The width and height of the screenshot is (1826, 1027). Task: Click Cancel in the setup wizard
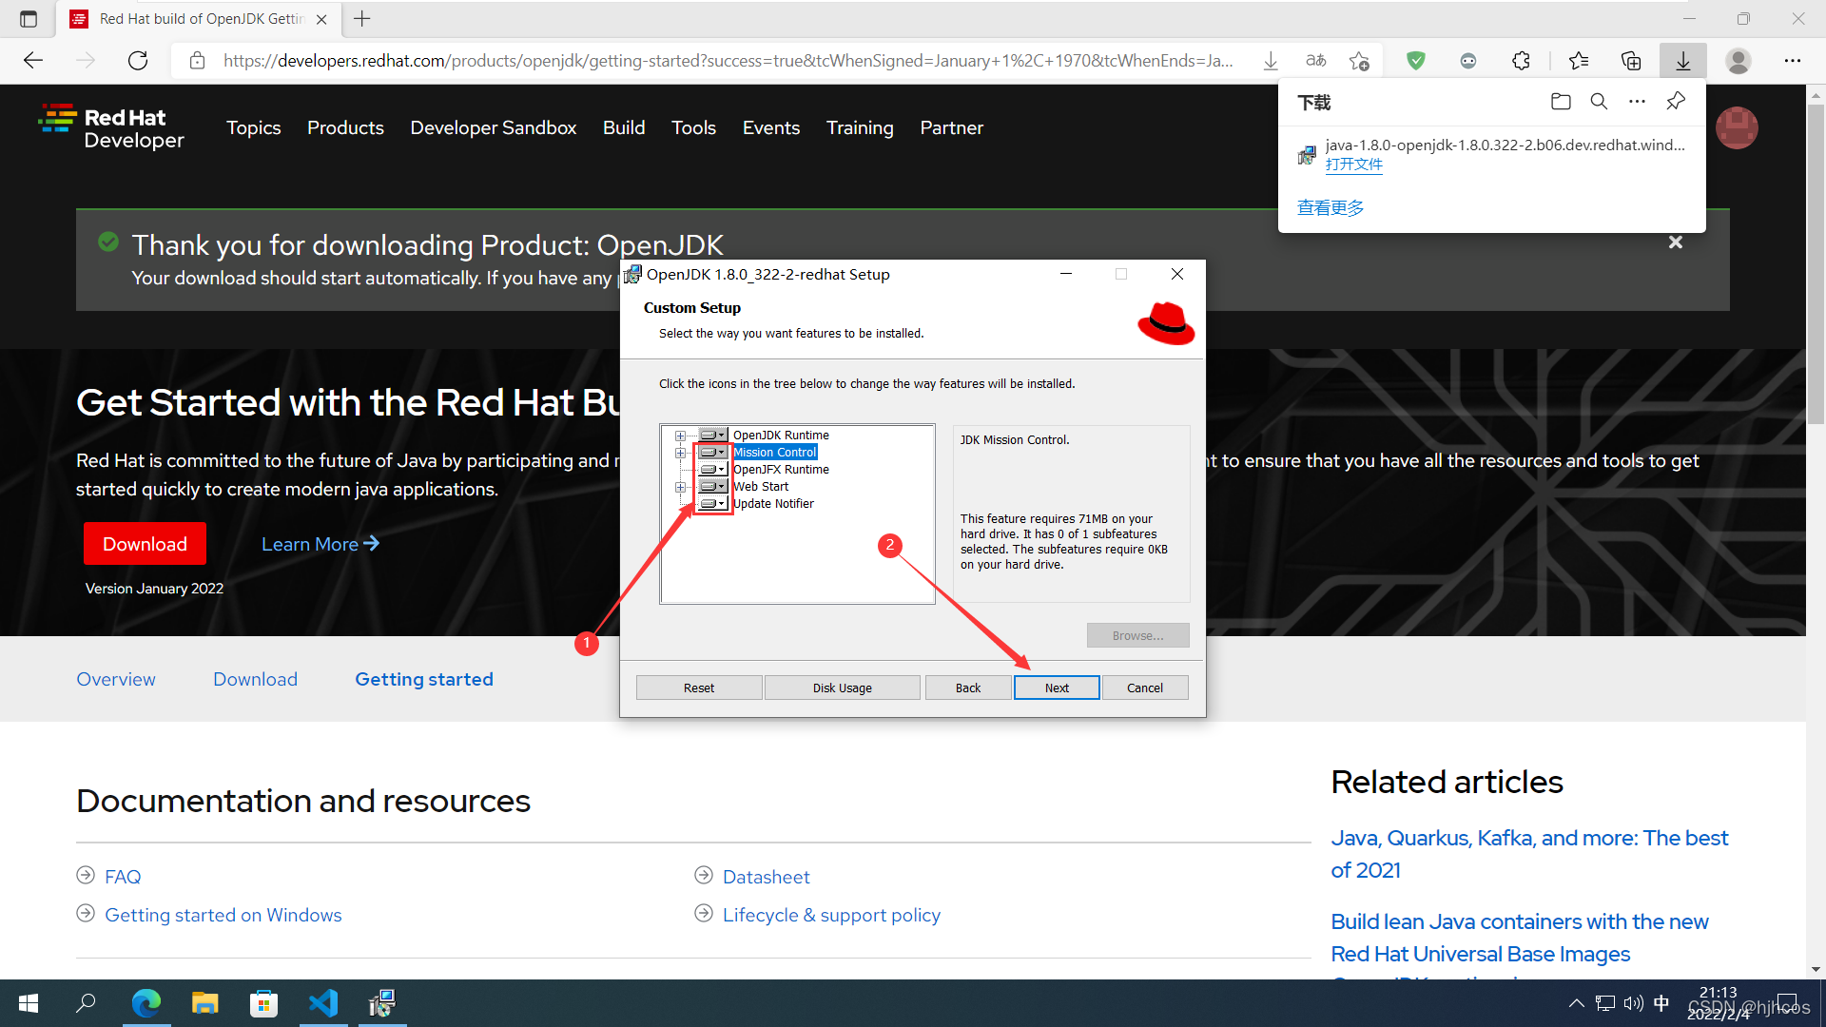(x=1145, y=688)
